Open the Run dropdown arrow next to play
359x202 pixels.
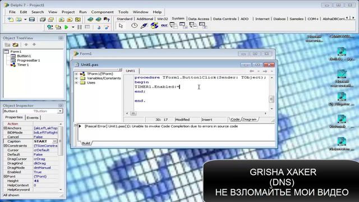click(73, 27)
